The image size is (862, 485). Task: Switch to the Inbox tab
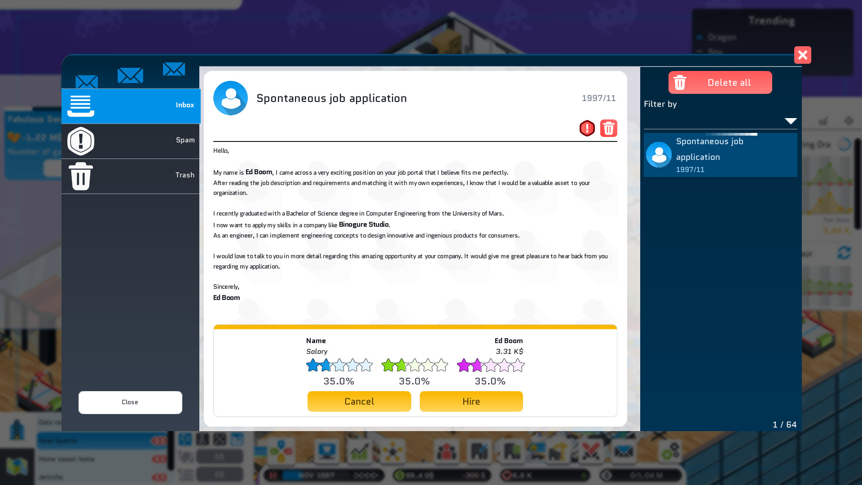pyautogui.click(x=130, y=105)
